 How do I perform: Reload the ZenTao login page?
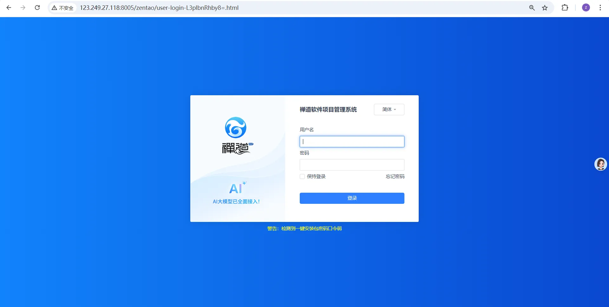click(x=37, y=8)
